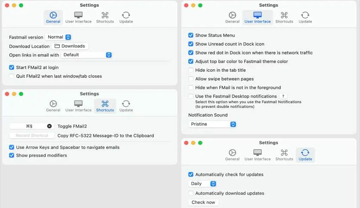Open User Interface tab in Update settings window
360x208 pixels.
(258, 155)
